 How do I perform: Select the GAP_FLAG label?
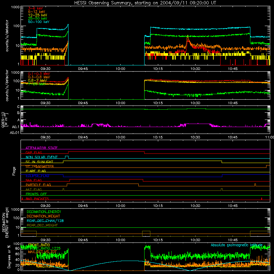pos(34,152)
